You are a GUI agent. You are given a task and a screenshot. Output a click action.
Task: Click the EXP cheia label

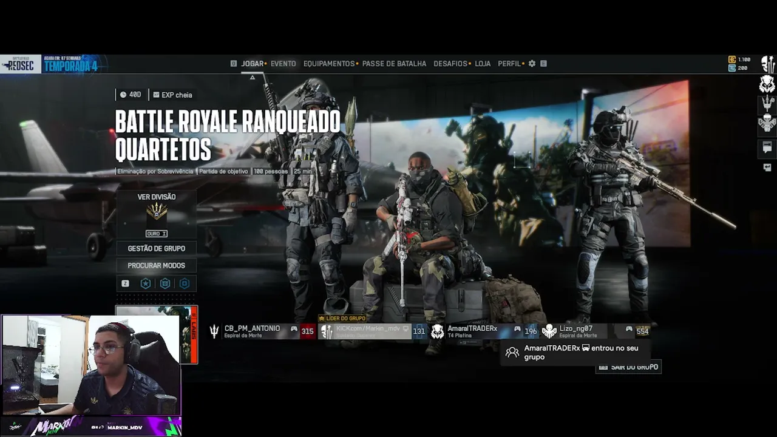point(172,95)
